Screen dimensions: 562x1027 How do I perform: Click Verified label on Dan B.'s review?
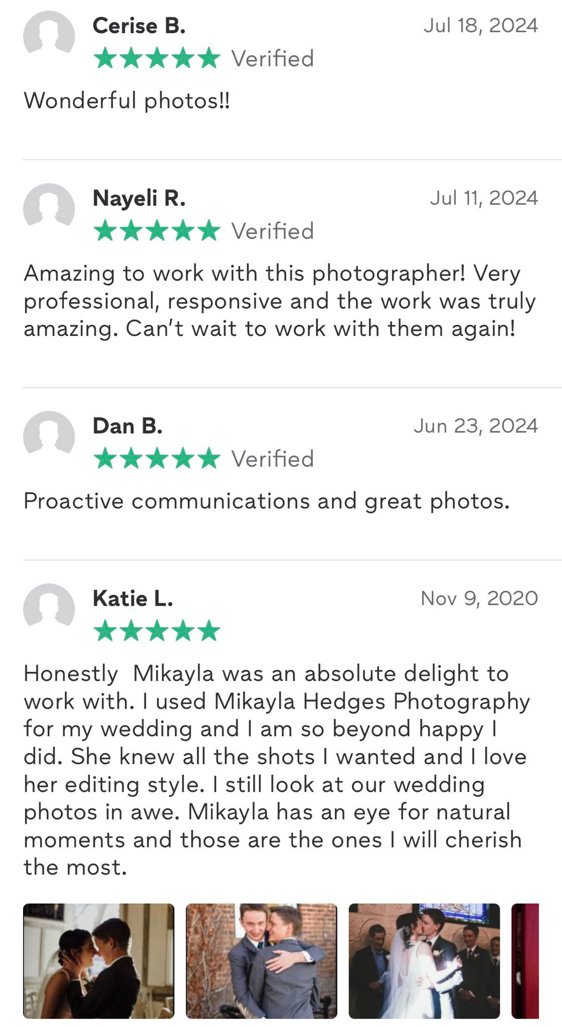[272, 459]
